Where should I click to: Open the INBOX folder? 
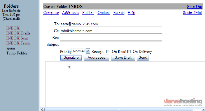13,28
